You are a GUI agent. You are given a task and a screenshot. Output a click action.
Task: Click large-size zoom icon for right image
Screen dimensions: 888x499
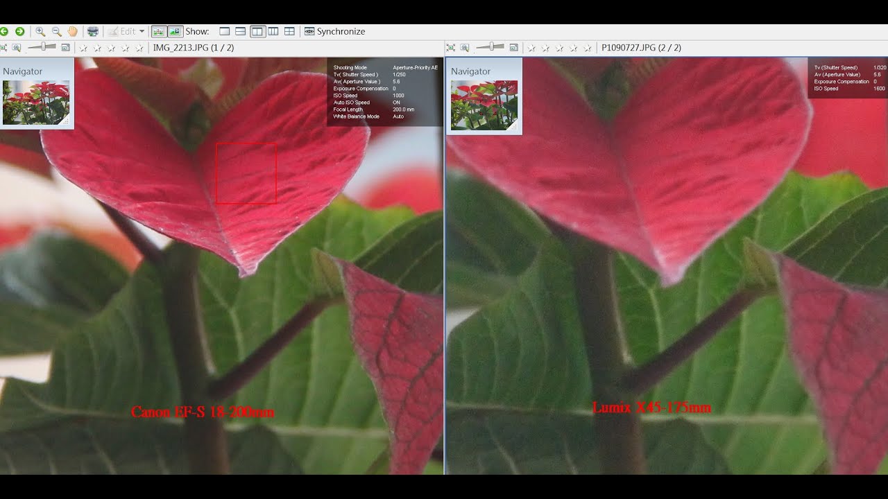point(513,48)
